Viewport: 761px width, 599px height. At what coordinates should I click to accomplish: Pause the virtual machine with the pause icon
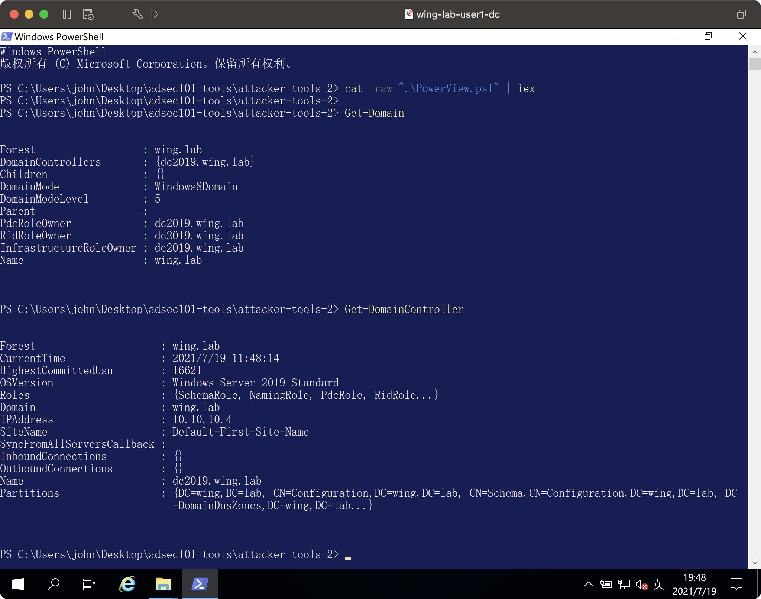(67, 14)
